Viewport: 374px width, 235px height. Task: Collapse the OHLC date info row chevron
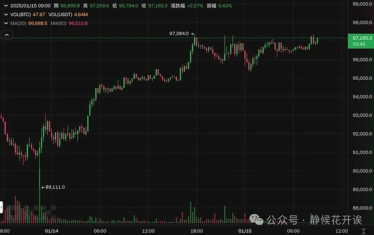(x=6, y=6)
